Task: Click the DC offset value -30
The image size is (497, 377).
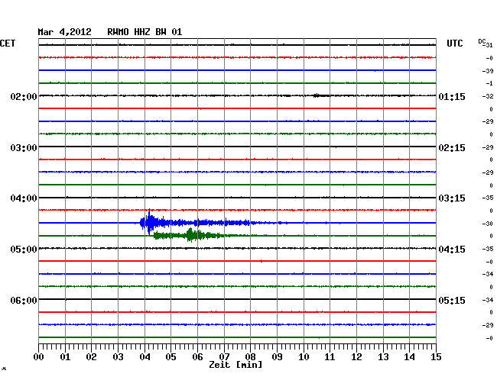Action: [x=488, y=224]
